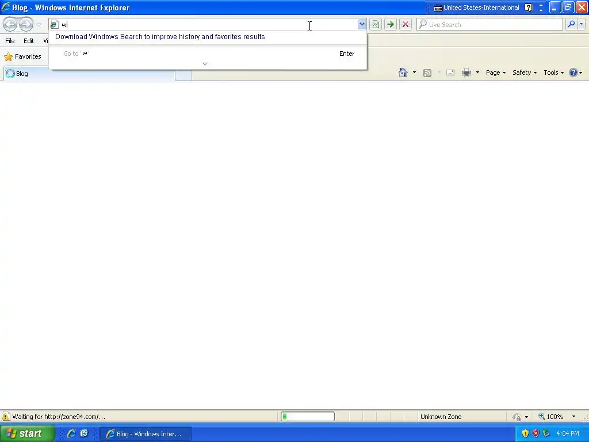Click Download Windows Search suggestion link
The width and height of the screenshot is (589, 442).
pos(160,37)
